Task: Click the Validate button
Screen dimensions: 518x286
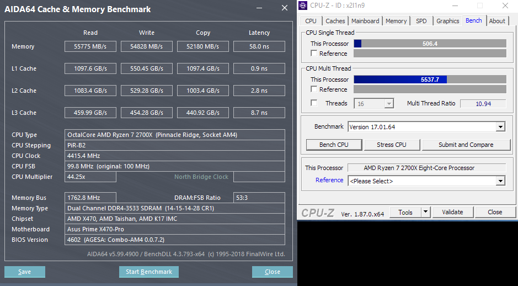Action: tap(452, 212)
